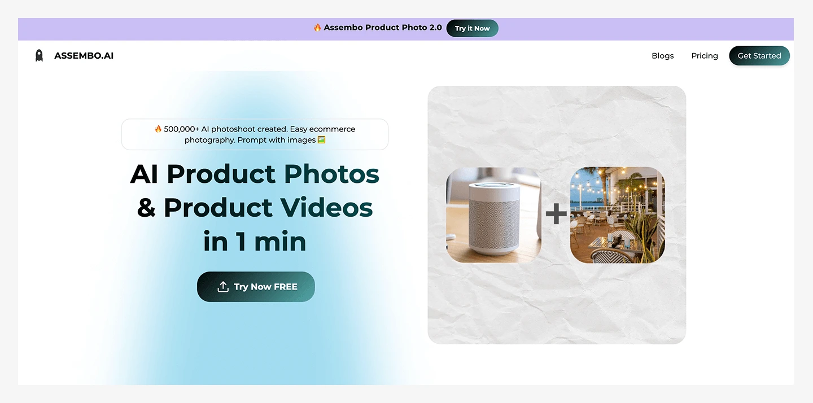Click the fire emoji before 500,000+
This screenshot has width=813, height=403.
(158, 129)
